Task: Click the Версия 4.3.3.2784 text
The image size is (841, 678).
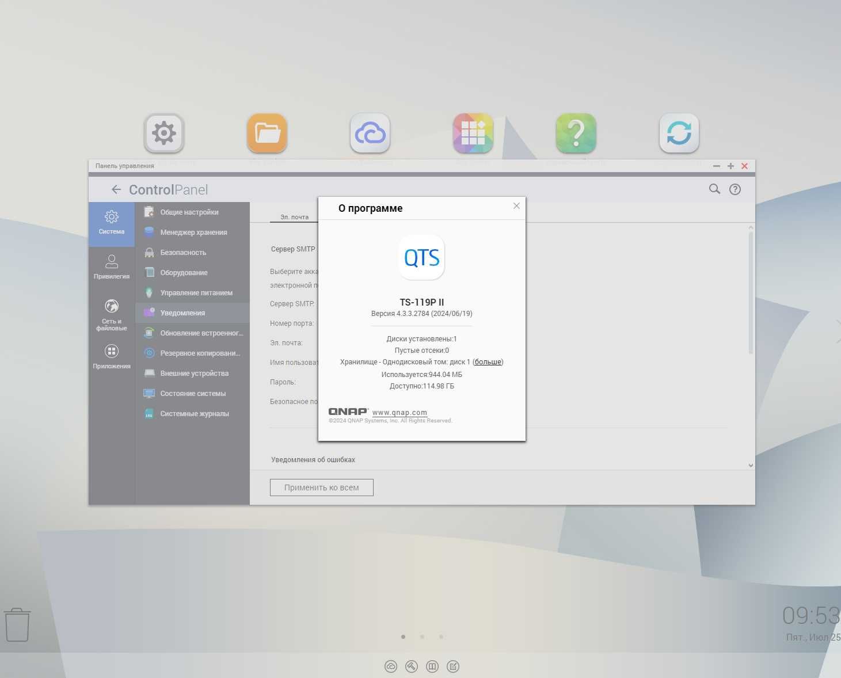Action: pos(422,314)
